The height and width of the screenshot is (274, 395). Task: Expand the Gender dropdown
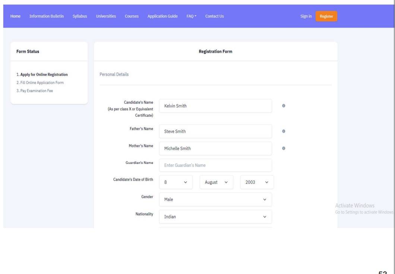click(215, 199)
